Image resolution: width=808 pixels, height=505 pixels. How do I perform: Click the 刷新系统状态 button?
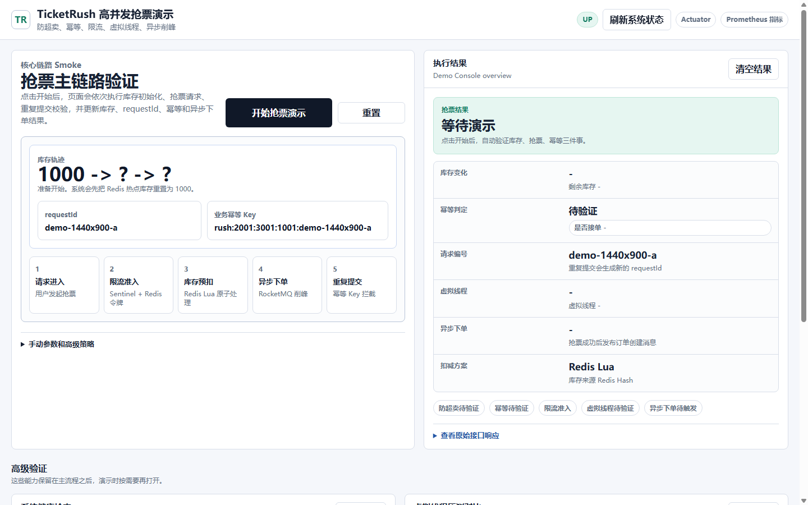pyautogui.click(x=636, y=20)
